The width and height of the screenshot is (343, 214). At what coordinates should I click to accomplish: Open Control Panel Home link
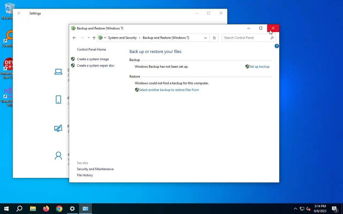91,49
